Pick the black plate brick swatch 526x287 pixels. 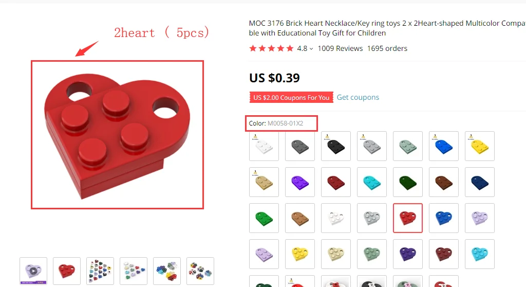(x=336, y=146)
